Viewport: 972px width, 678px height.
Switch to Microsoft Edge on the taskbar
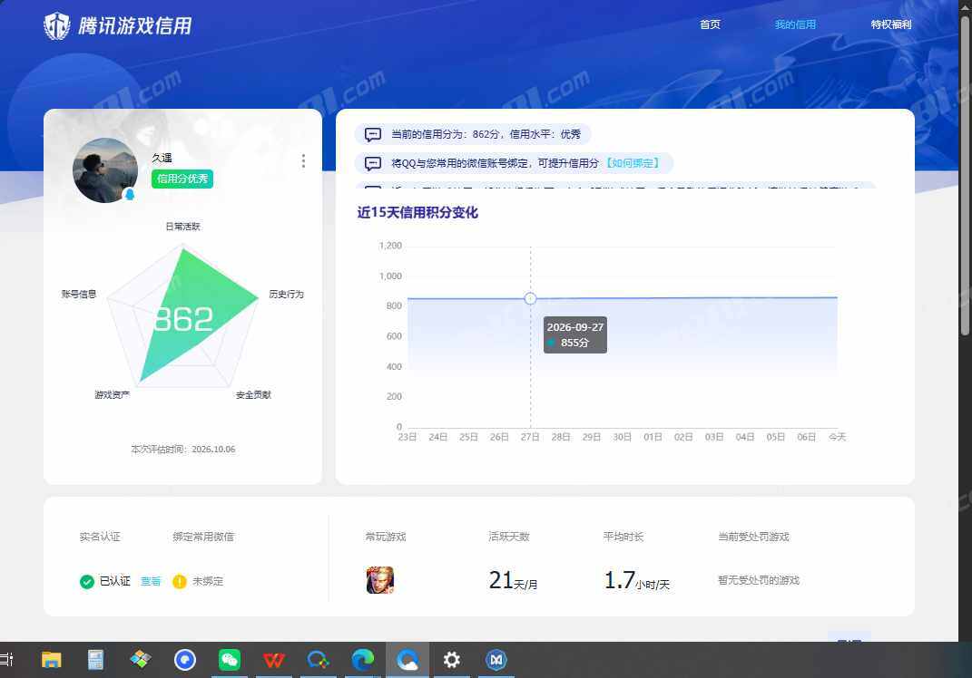pos(363,660)
